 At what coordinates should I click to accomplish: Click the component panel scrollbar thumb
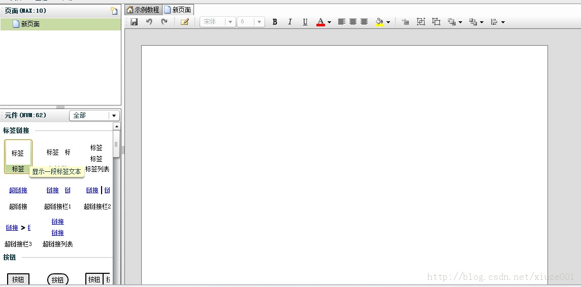click(x=116, y=144)
